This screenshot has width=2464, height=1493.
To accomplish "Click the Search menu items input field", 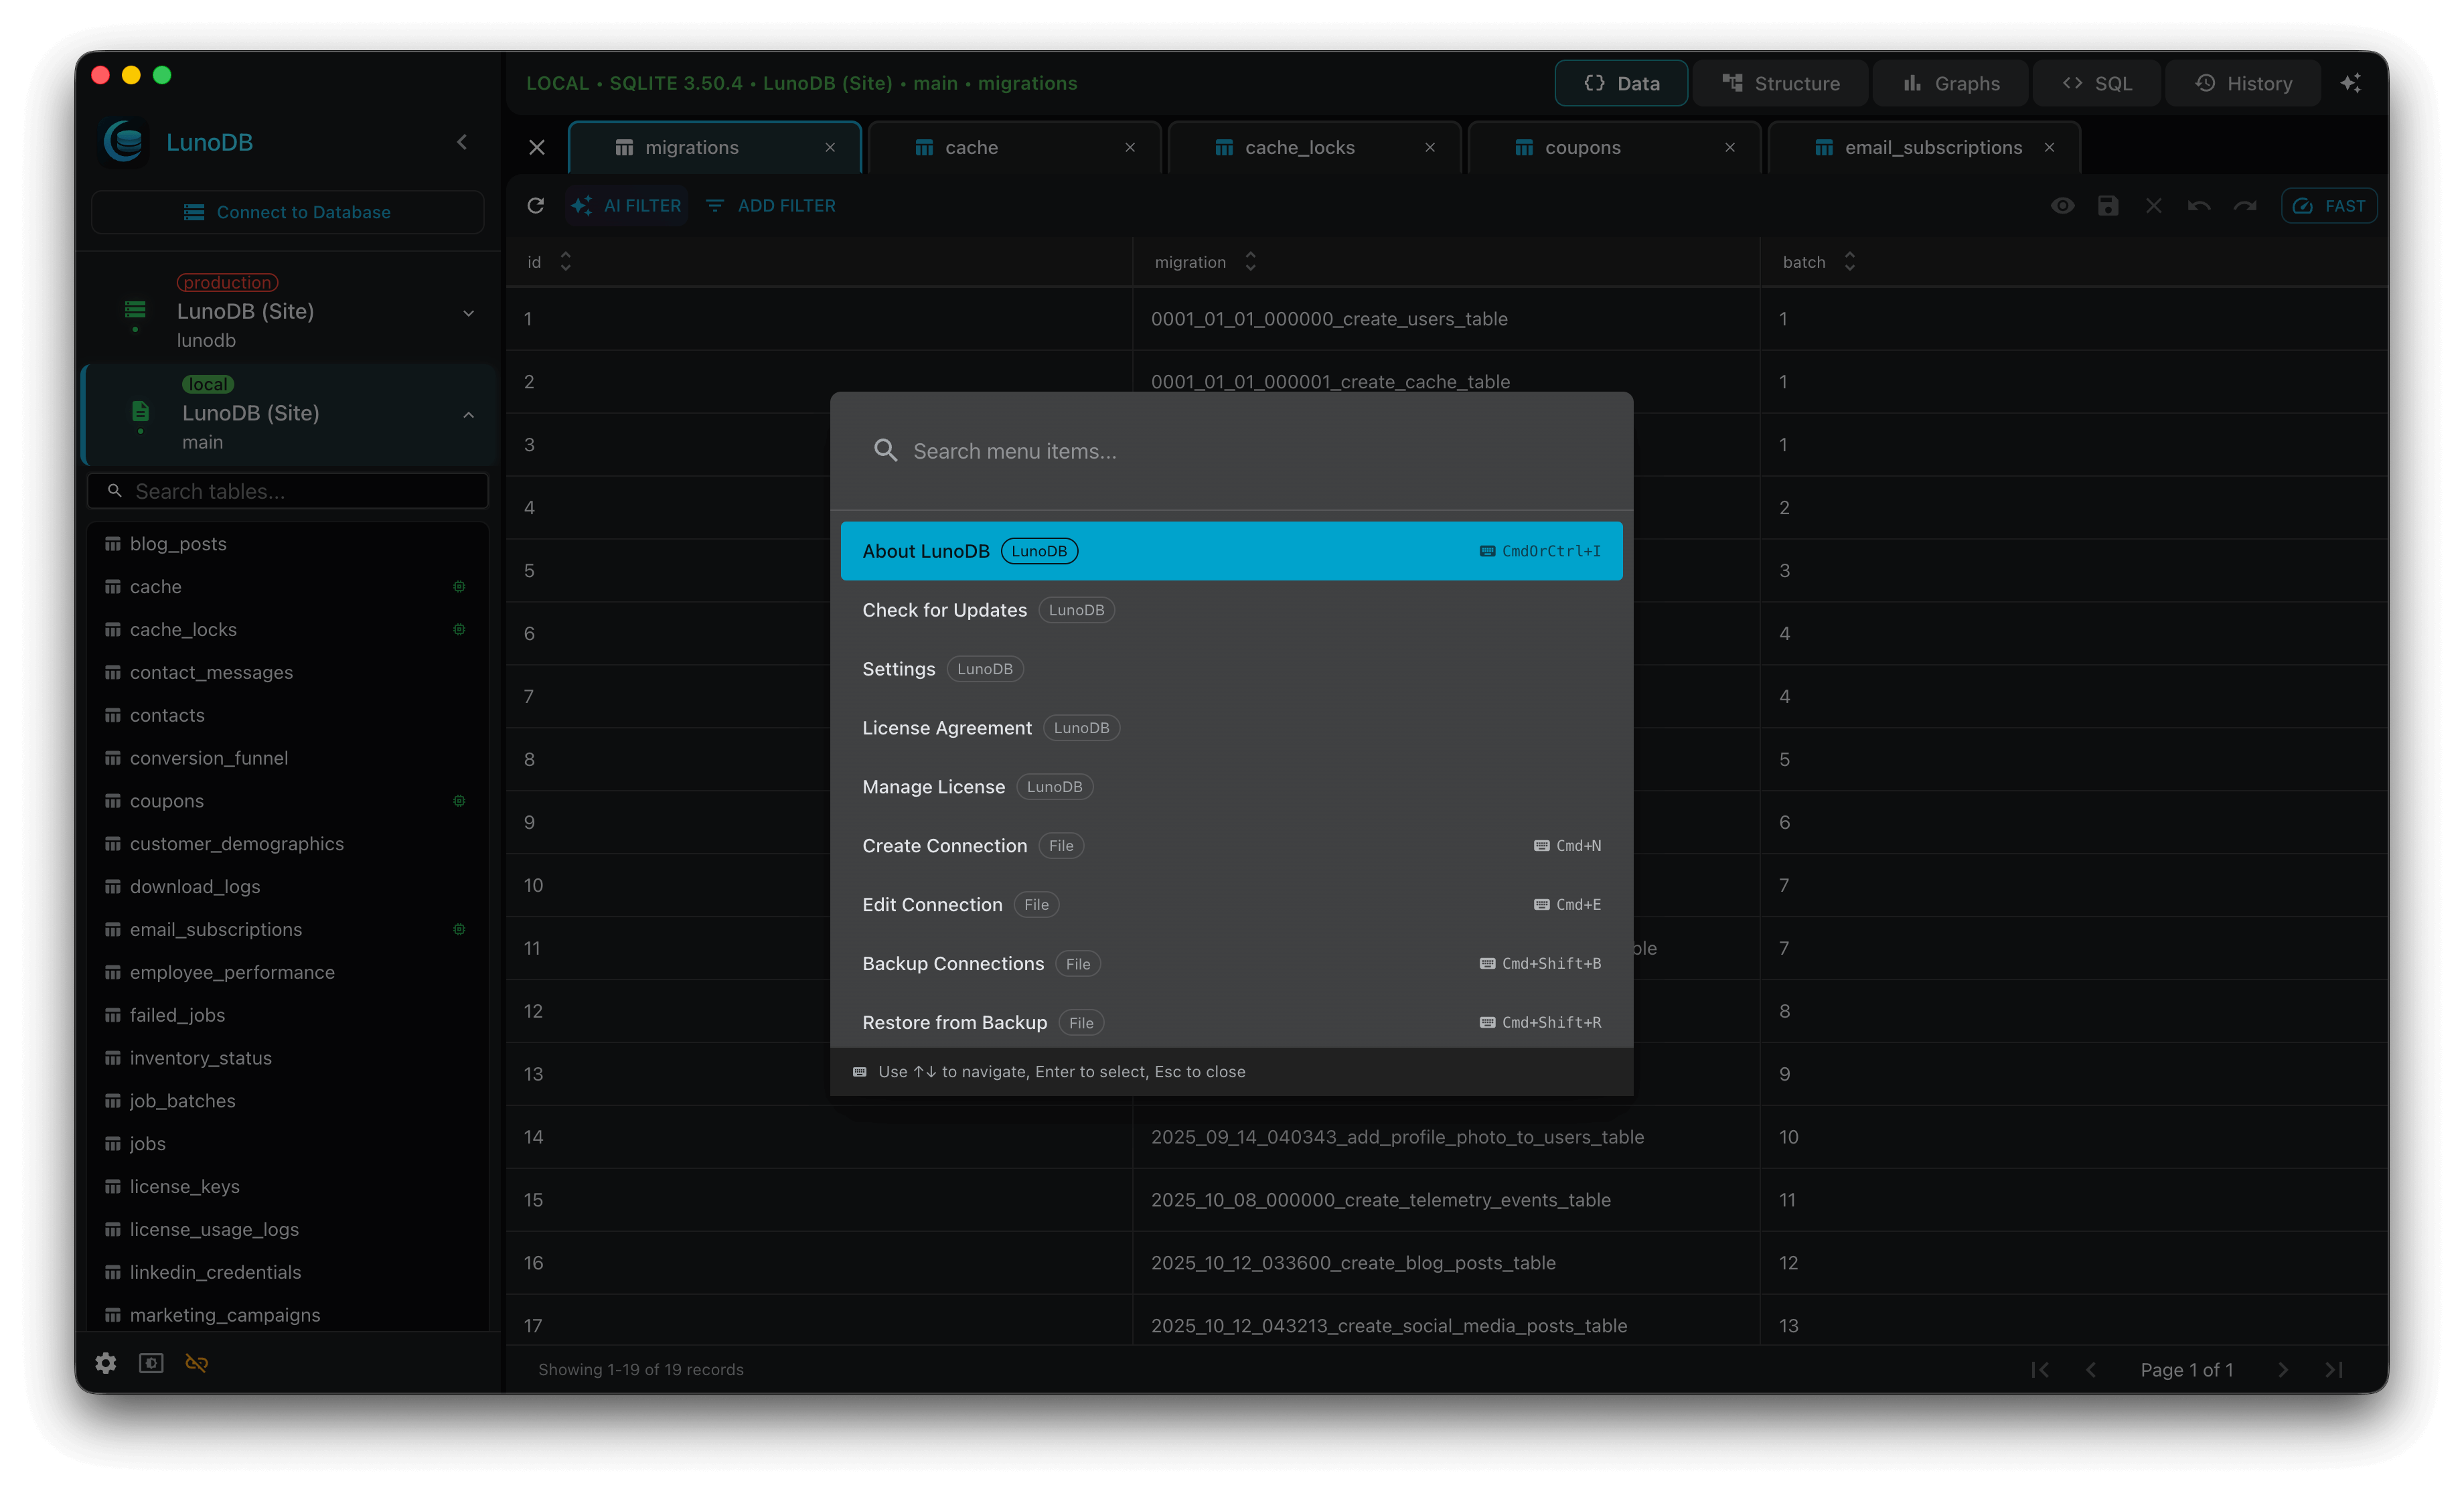I will point(1231,450).
